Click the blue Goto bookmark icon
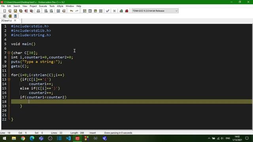This screenshot has width=253, height=142. click(15, 16)
